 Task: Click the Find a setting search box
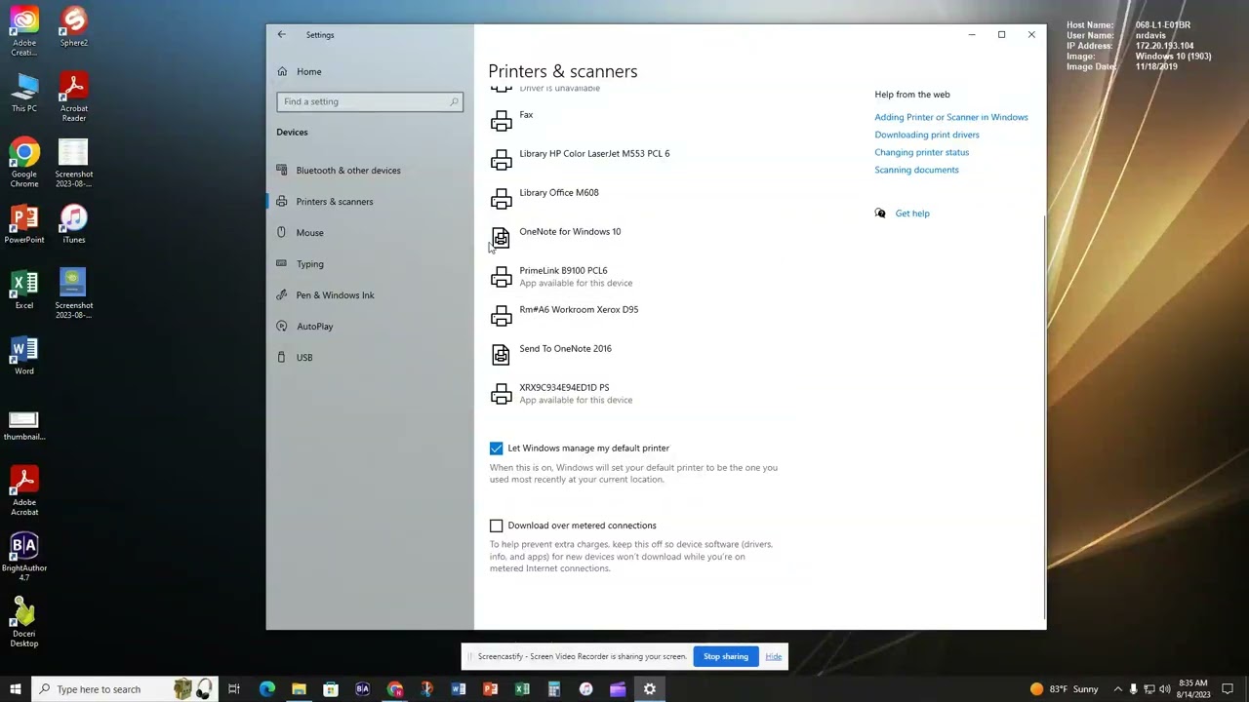coord(369,101)
